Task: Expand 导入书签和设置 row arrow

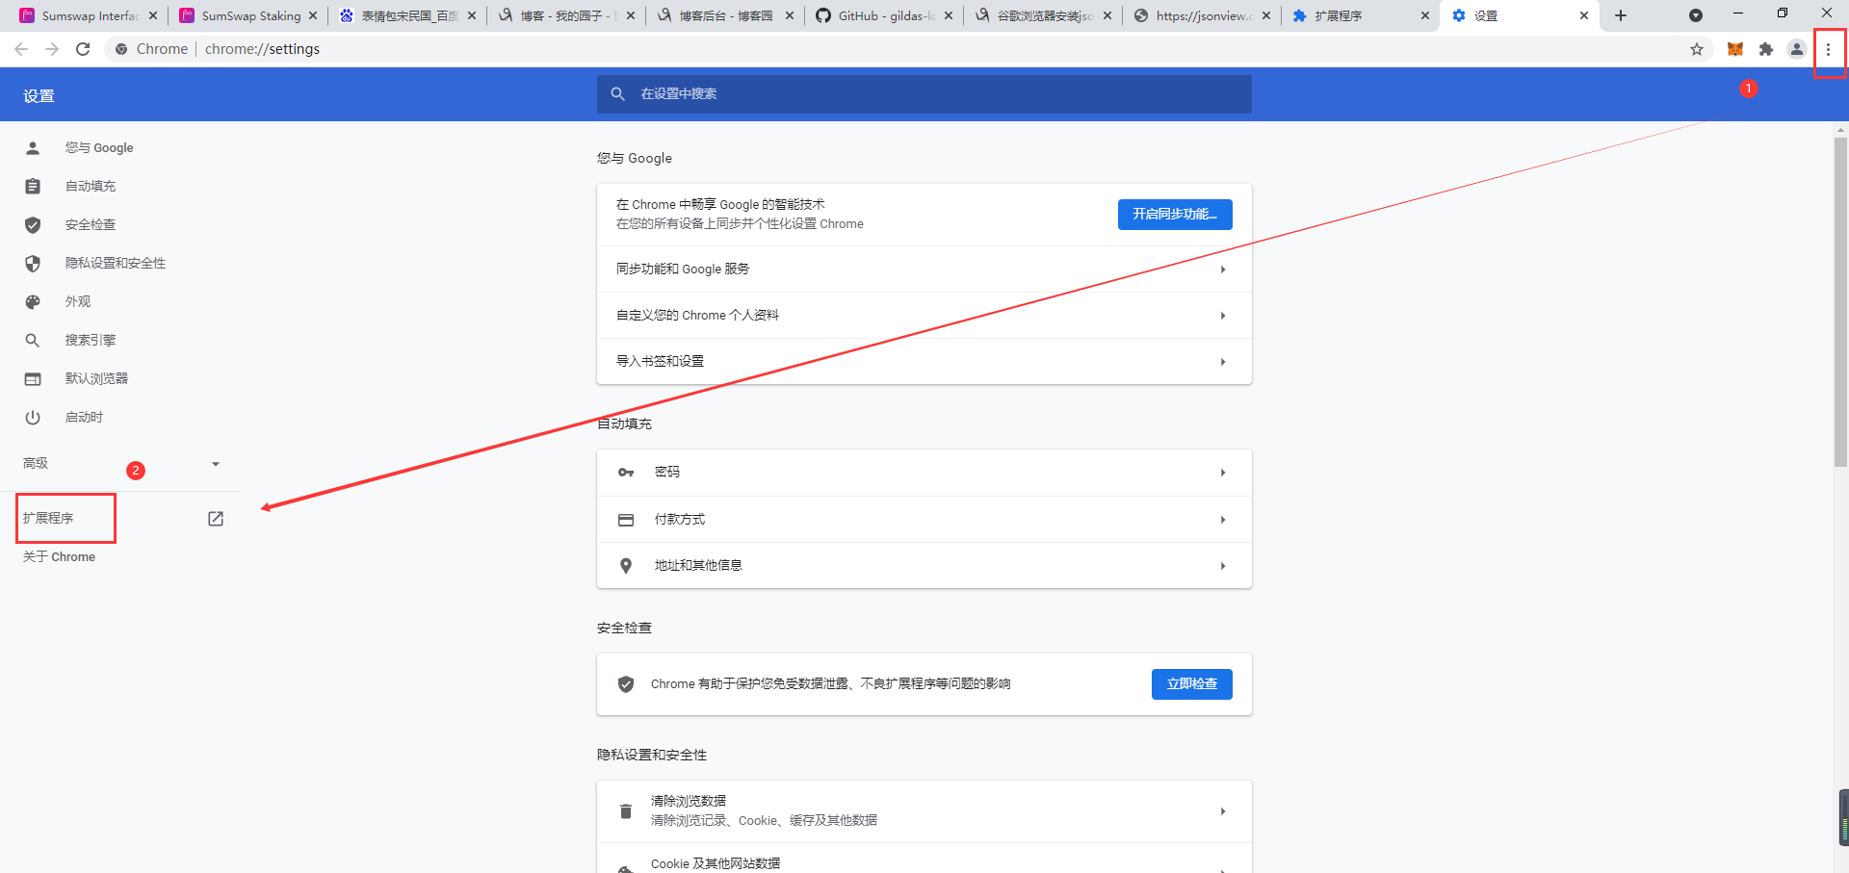Action: pos(1223,362)
